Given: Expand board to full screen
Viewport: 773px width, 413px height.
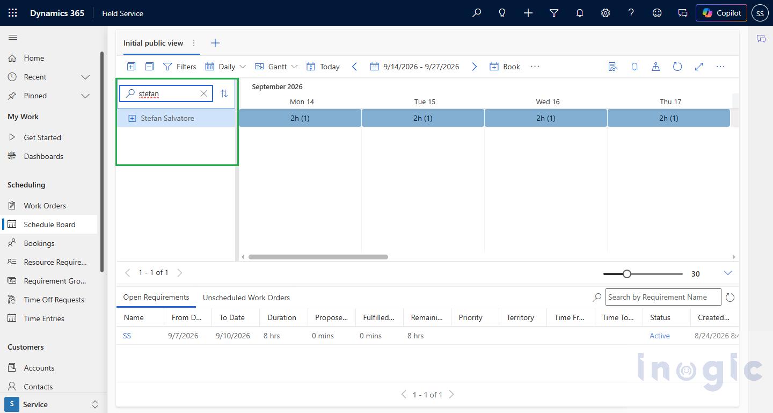Looking at the screenshot, I should [x=699, y=67].
